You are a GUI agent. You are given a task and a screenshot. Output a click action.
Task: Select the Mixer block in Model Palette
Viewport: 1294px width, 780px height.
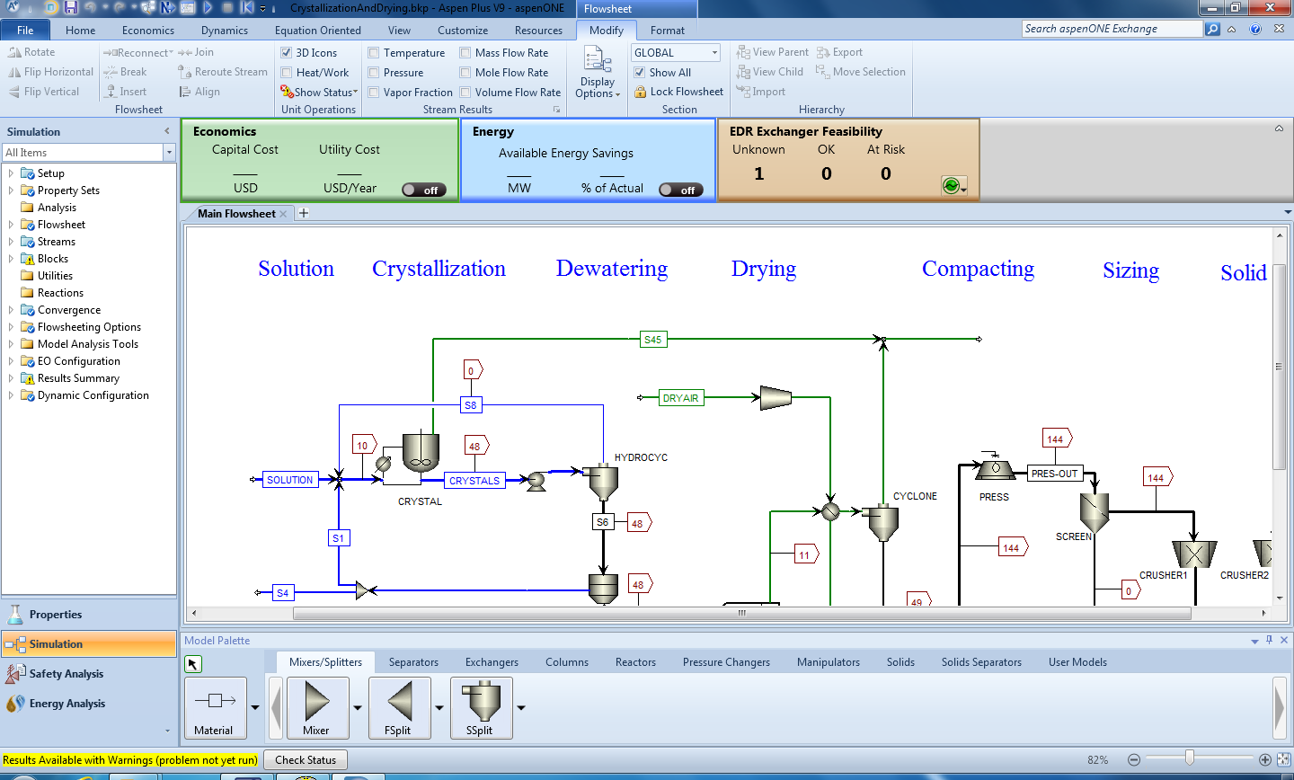pos(316,707)
